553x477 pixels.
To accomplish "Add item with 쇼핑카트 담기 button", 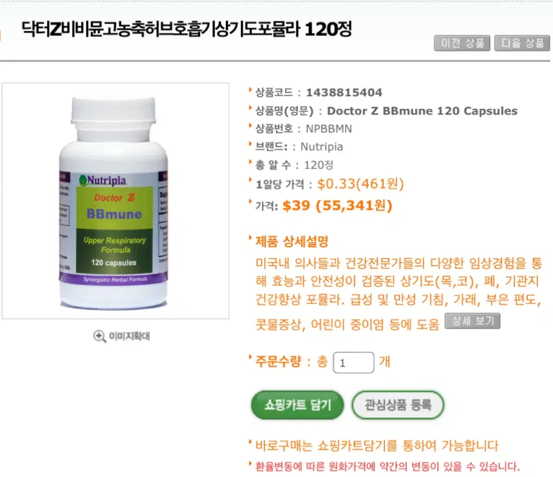I will coord(298,405).
